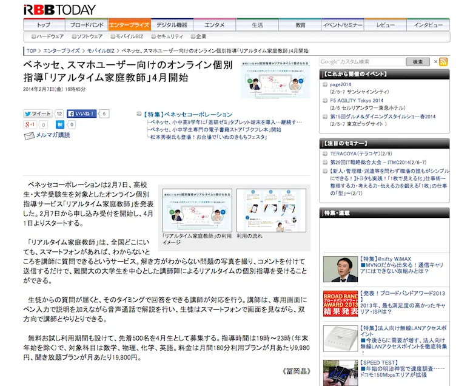Click the article headline ベネッセ title

(x=128, y=71)
